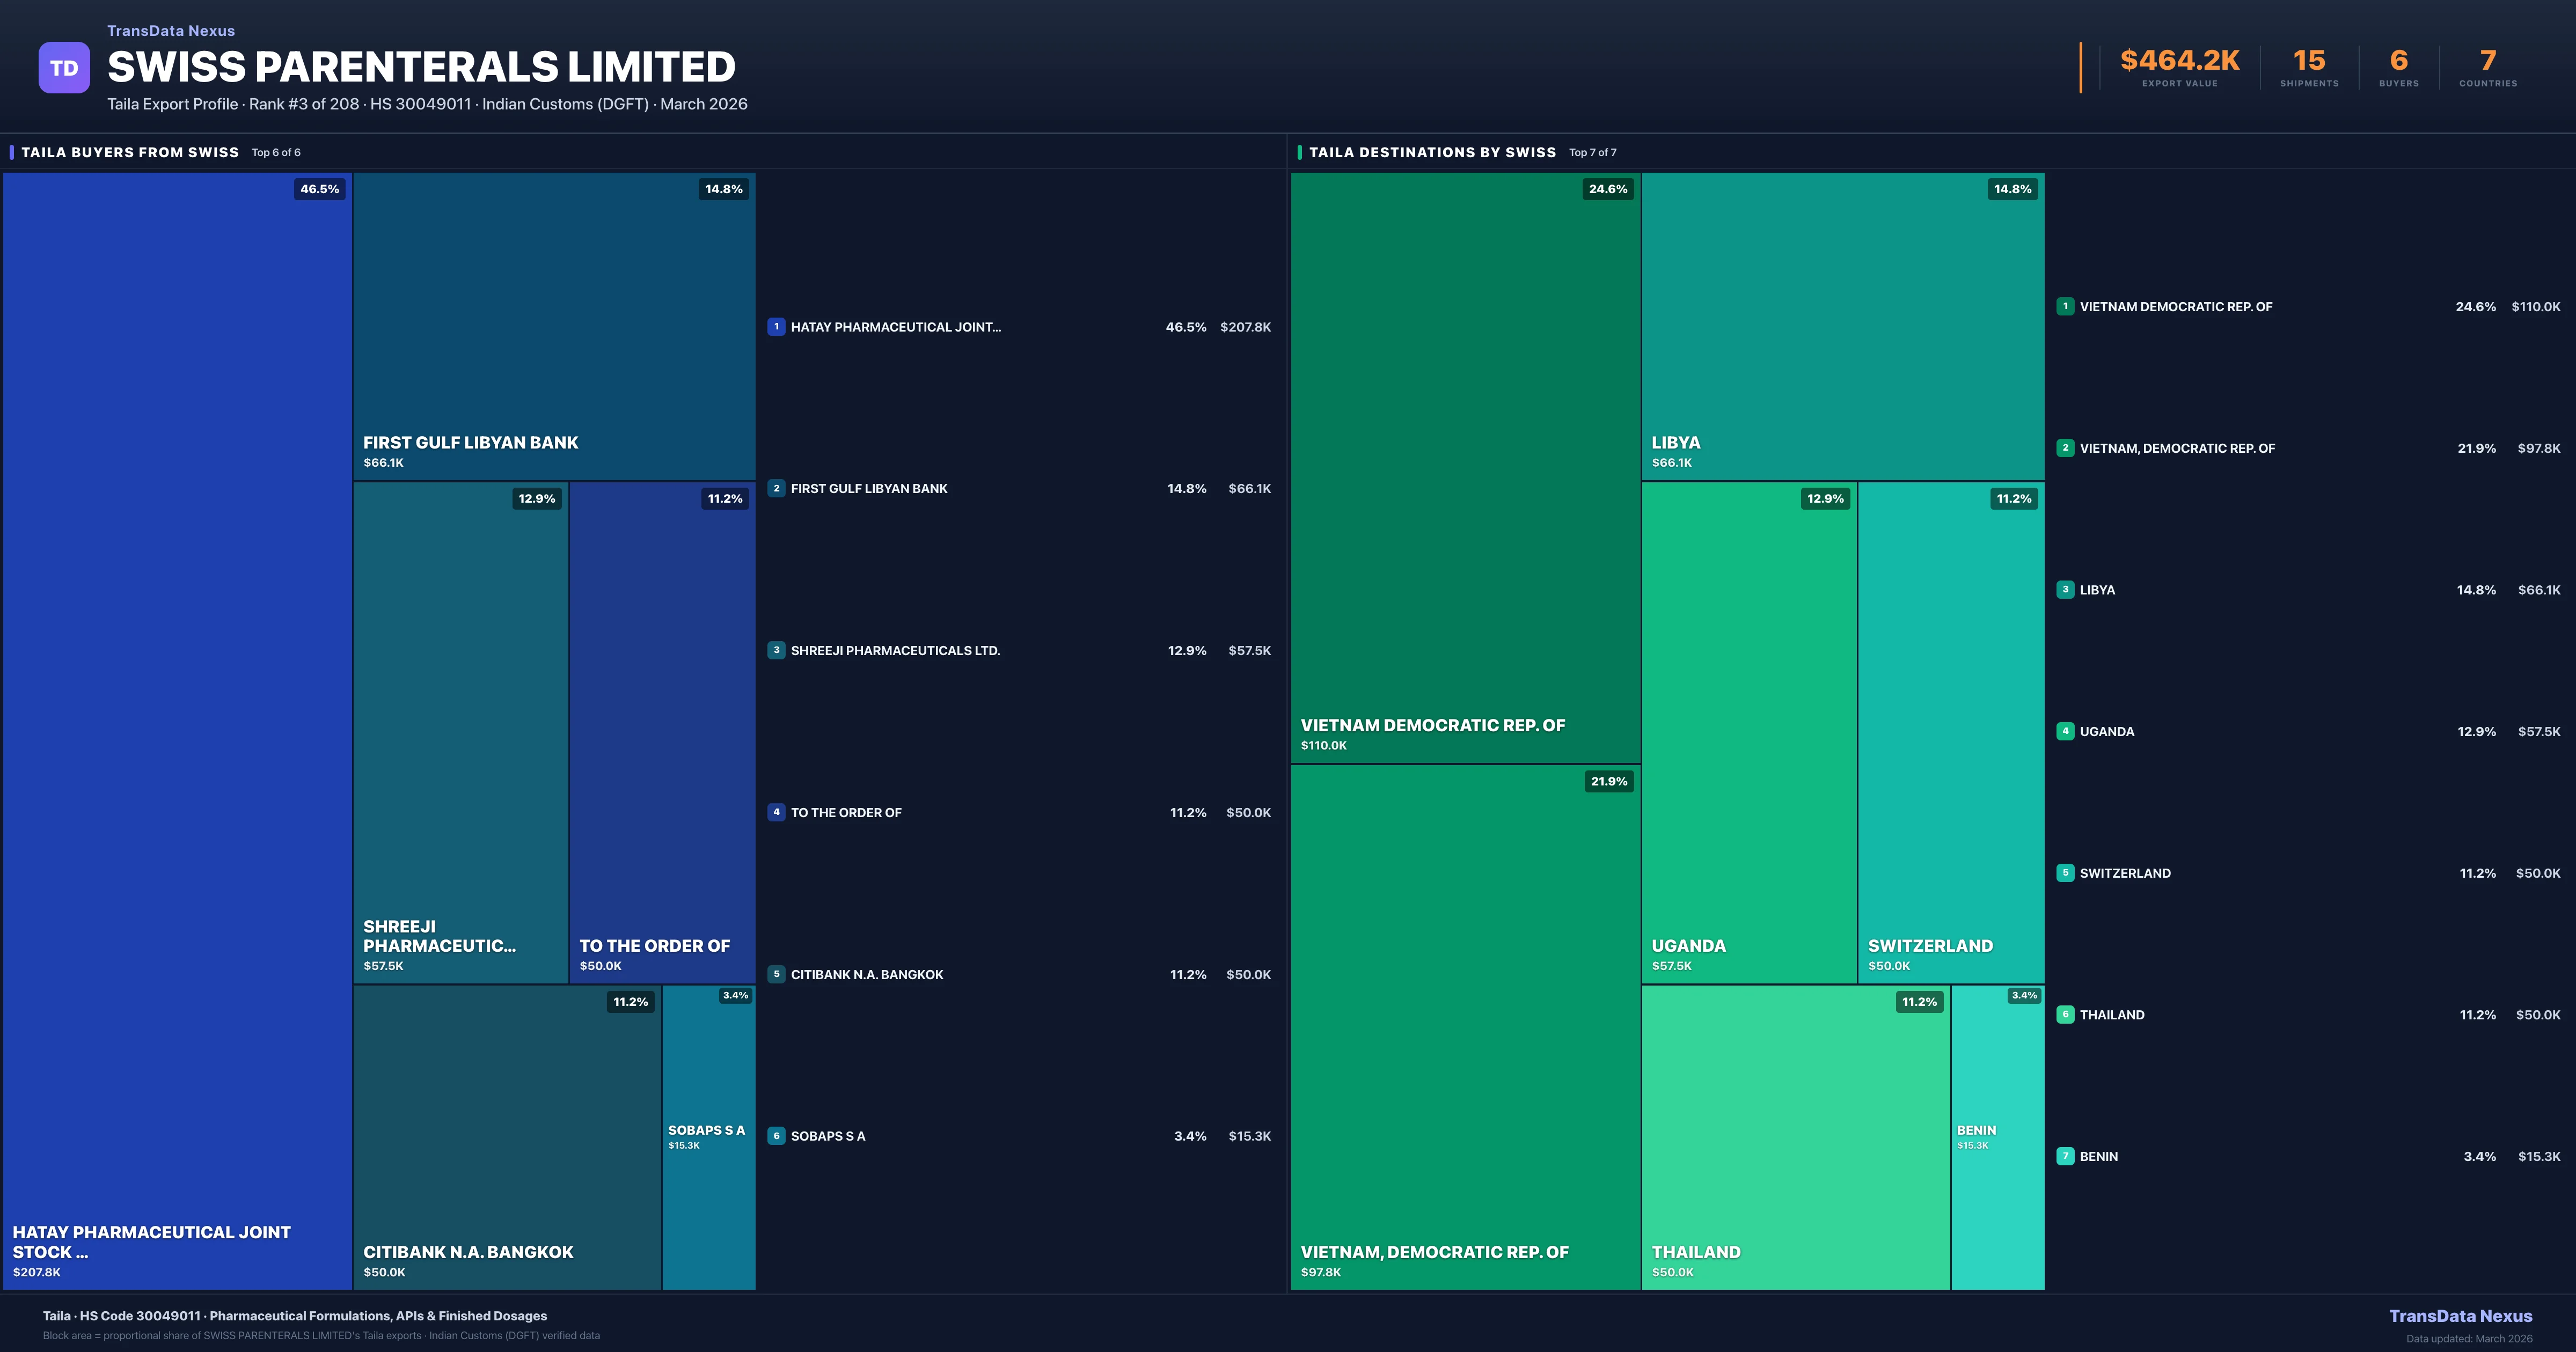Click the SHREEJI PHARMACEUTICALS LTD. list entry
Viewport: 2576px width, 1352px height.
click(895, 651)
